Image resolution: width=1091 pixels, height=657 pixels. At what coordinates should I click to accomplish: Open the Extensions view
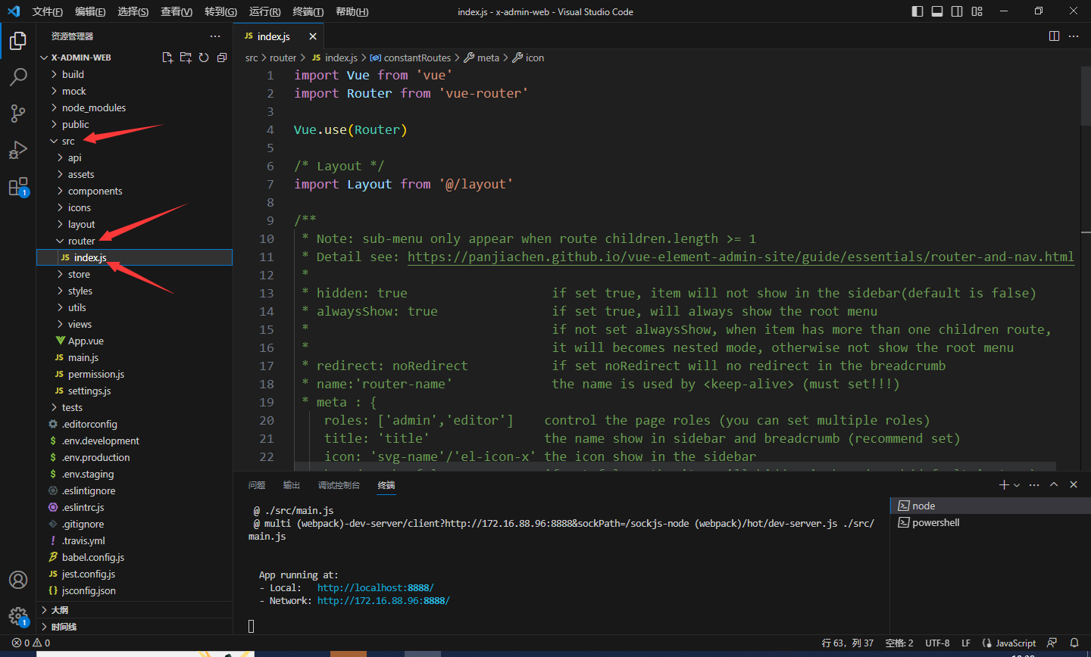tap(18, 186)
